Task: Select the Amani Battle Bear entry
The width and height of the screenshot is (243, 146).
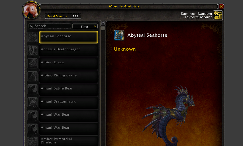Action: [x=69, y=89]
